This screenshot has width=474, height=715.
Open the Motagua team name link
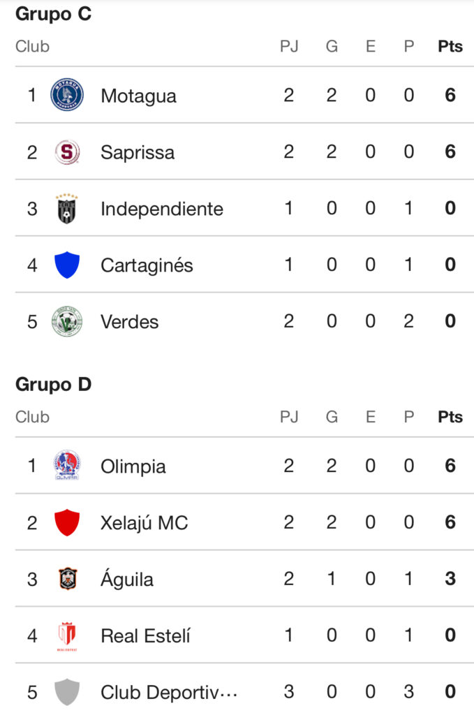138,96
